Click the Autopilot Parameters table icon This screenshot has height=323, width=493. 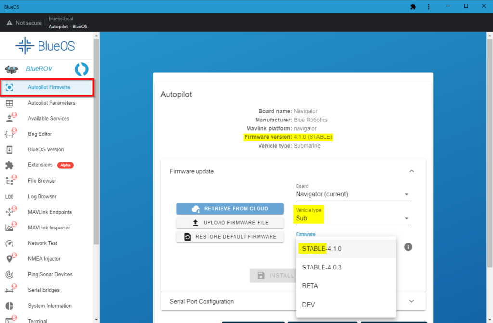pyautogui.click(x=9, y=103)
